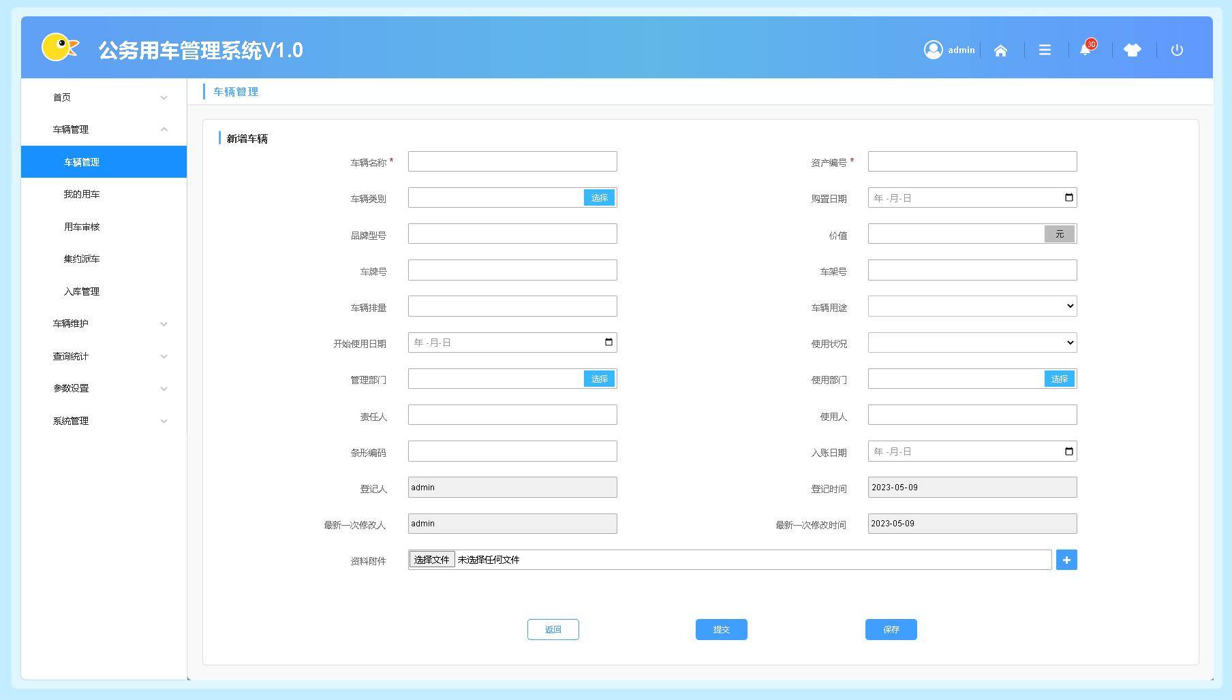Open 我的用车 in sidebar
1232x700 pixels.
tap(82, 194)
